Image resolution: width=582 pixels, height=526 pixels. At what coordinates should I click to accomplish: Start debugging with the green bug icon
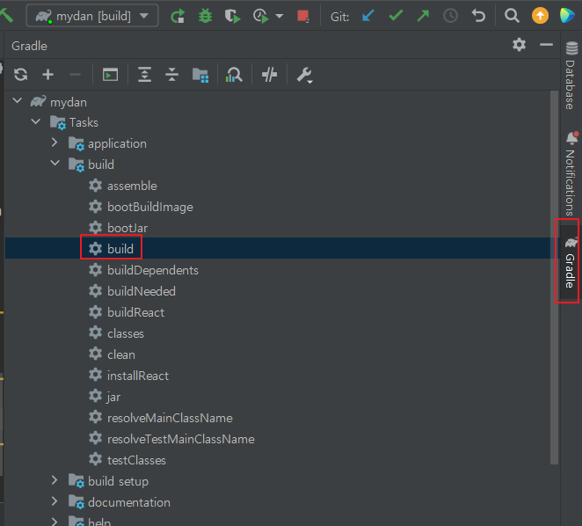205,16
